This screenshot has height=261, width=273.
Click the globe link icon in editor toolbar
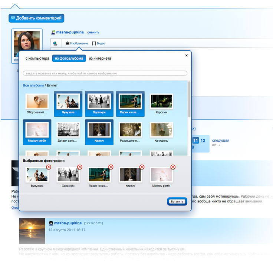pyautogui.click(x=55, y=43)
